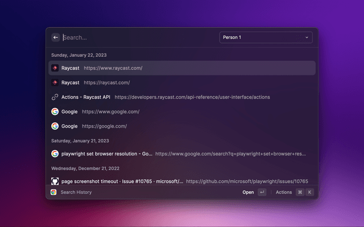Click Google icon of playwright search entry

point(55,153)
